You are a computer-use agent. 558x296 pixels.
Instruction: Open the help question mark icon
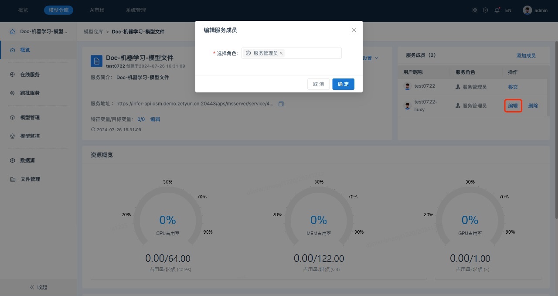[486, 10]
